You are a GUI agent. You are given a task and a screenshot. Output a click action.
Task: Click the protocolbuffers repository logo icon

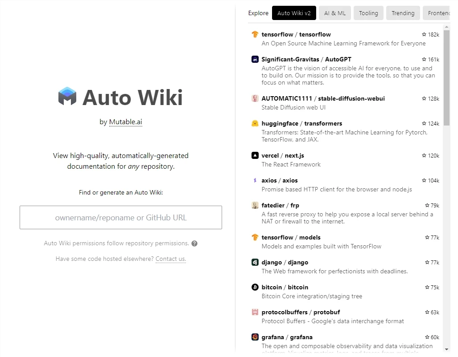click(255, 312)
